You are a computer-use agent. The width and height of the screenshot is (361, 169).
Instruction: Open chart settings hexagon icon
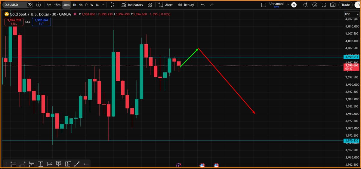(315, 5)
